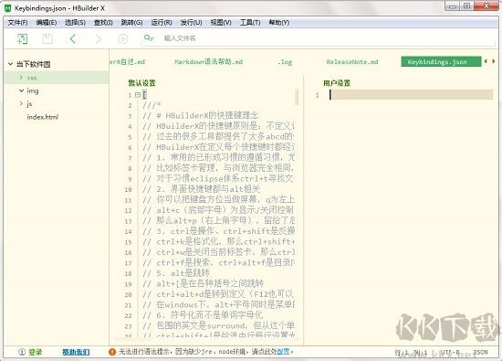
Task: Click line 18 '5. alt是跳转'
Action: tap(176, 273)
